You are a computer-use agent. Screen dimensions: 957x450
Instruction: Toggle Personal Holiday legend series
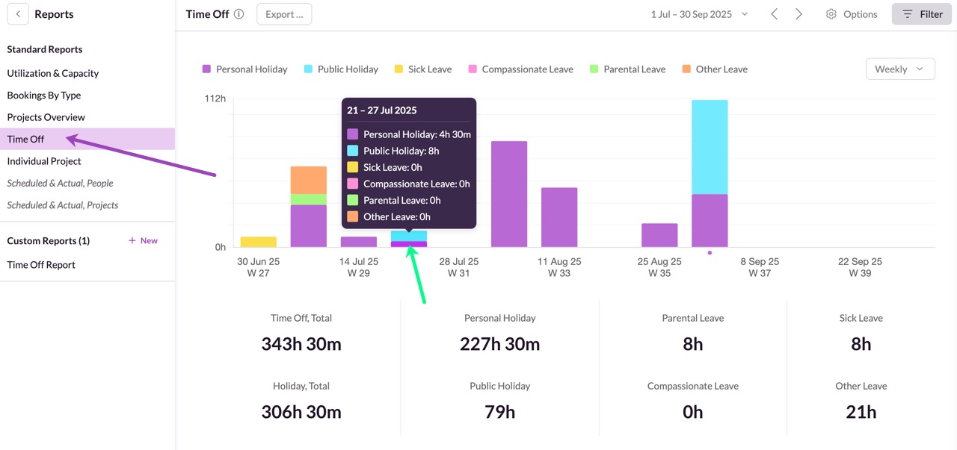tap(244, 69)
